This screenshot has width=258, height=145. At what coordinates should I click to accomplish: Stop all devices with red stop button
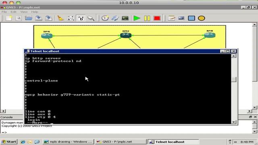click(157, 18)
